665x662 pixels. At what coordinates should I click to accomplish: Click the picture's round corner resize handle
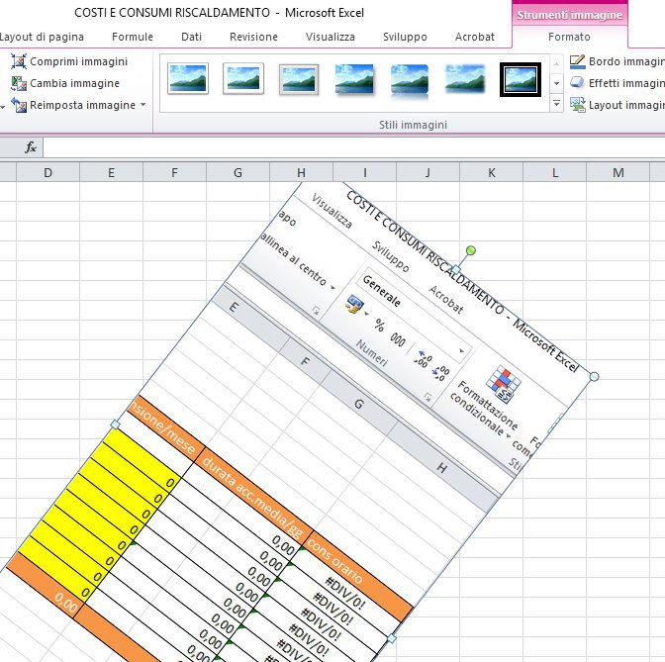594,377
